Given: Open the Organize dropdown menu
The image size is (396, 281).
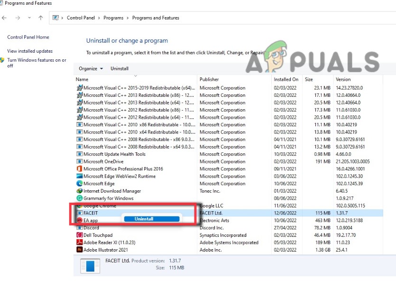Looking at the screenshot, I should [x=91, y=68].
